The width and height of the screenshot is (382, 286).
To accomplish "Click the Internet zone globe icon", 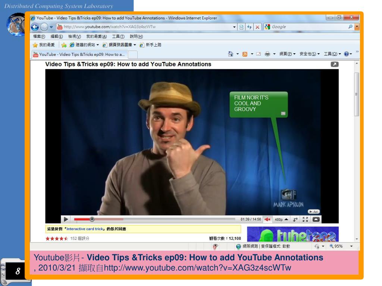I will tap(238, 247).
